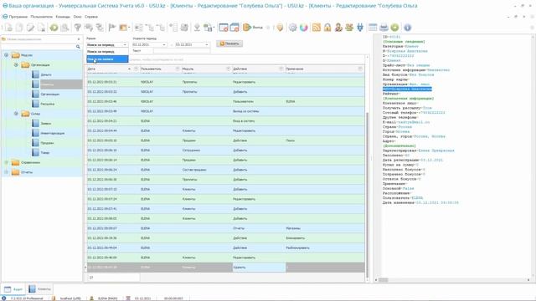Click the first close-window icon with red cross
Image resolution: width=536 pixels, height=301 pixels.
click(x=224, y=28)
